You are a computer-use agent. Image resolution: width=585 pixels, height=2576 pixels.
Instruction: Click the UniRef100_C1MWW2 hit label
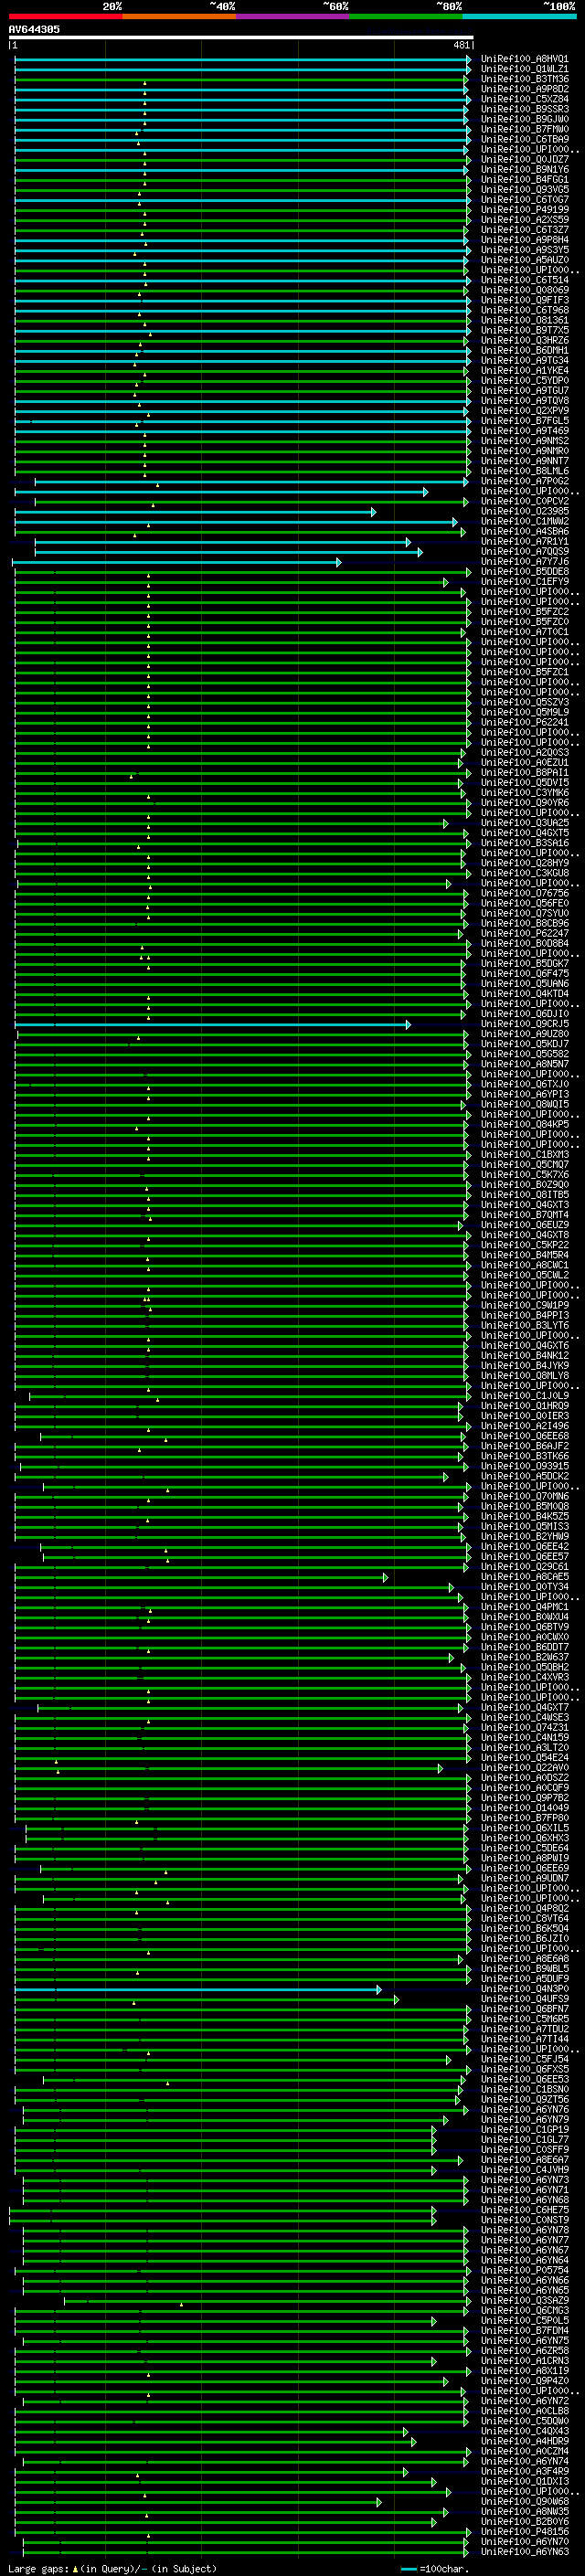click(525, 521)
